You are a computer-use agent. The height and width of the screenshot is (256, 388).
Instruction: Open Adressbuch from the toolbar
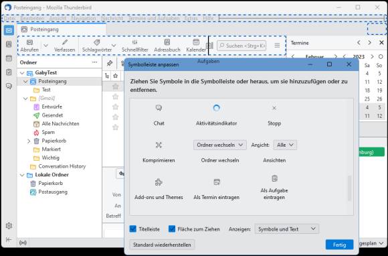tap(167, 46)
